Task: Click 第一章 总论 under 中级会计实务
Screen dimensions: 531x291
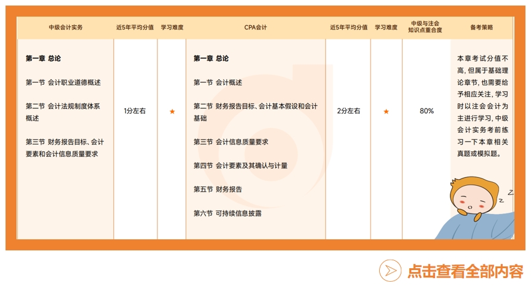Action: click(x=43, y=58)
